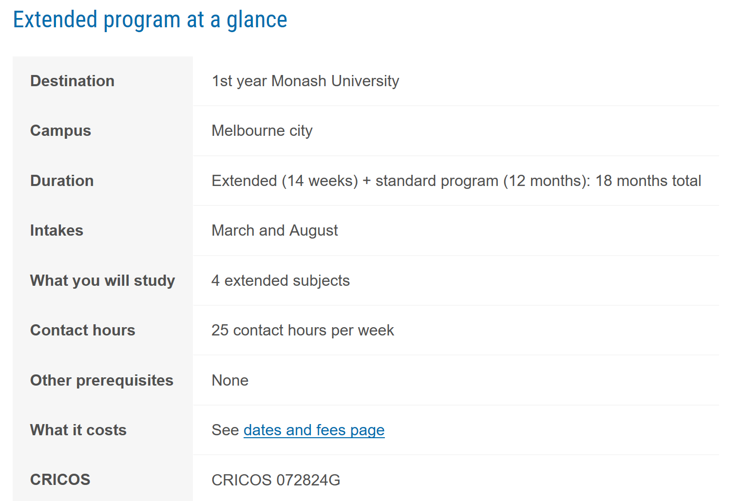Select the Duration row label

[x=62, y=181]
